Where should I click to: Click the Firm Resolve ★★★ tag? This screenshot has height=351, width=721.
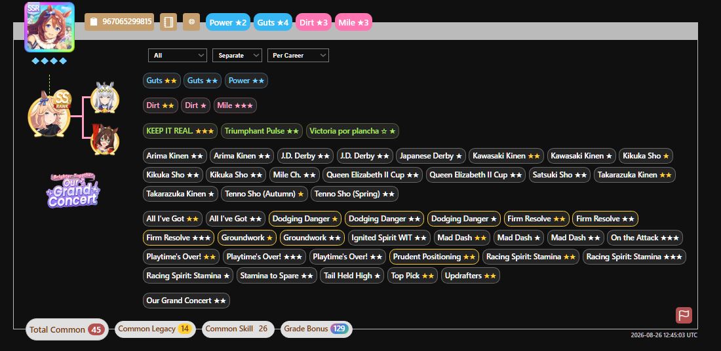[x=178, y=238]
